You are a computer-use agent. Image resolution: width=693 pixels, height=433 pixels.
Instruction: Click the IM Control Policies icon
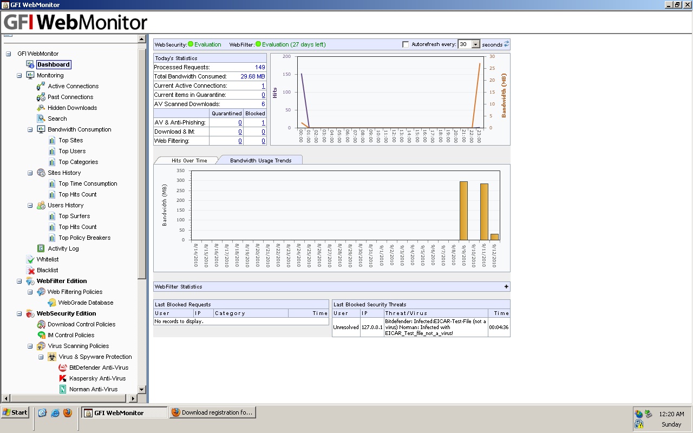[41, 335]
